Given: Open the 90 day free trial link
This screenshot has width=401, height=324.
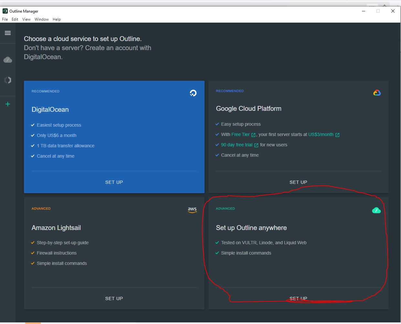Looking at the screenshot, I should click(x=237, y=145).
